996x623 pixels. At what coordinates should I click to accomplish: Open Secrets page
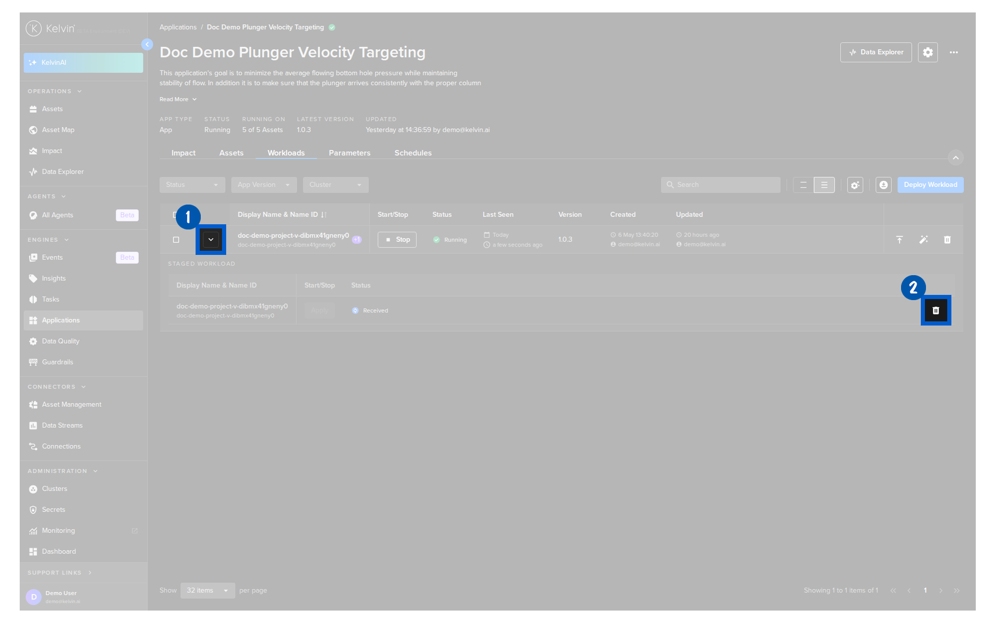(x=83, y=510)
